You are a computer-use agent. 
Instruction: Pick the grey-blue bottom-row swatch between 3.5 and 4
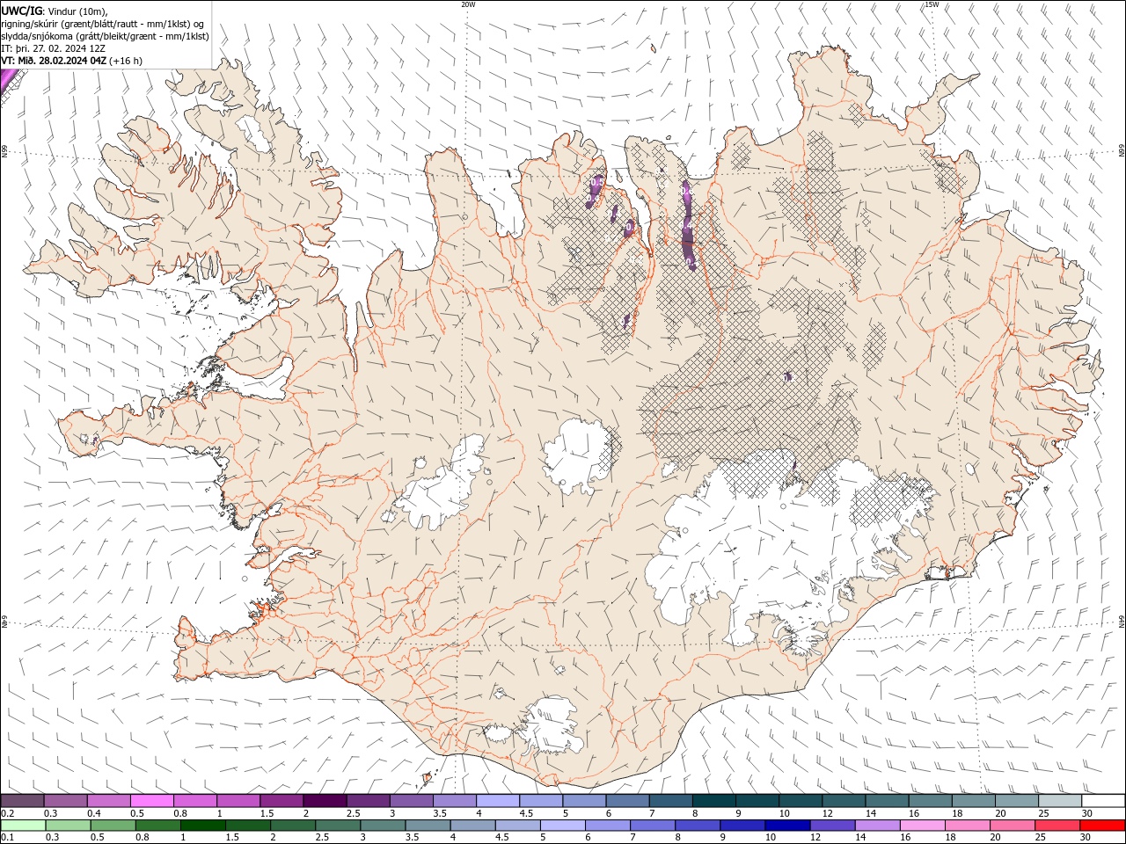(x=428, y=826)
